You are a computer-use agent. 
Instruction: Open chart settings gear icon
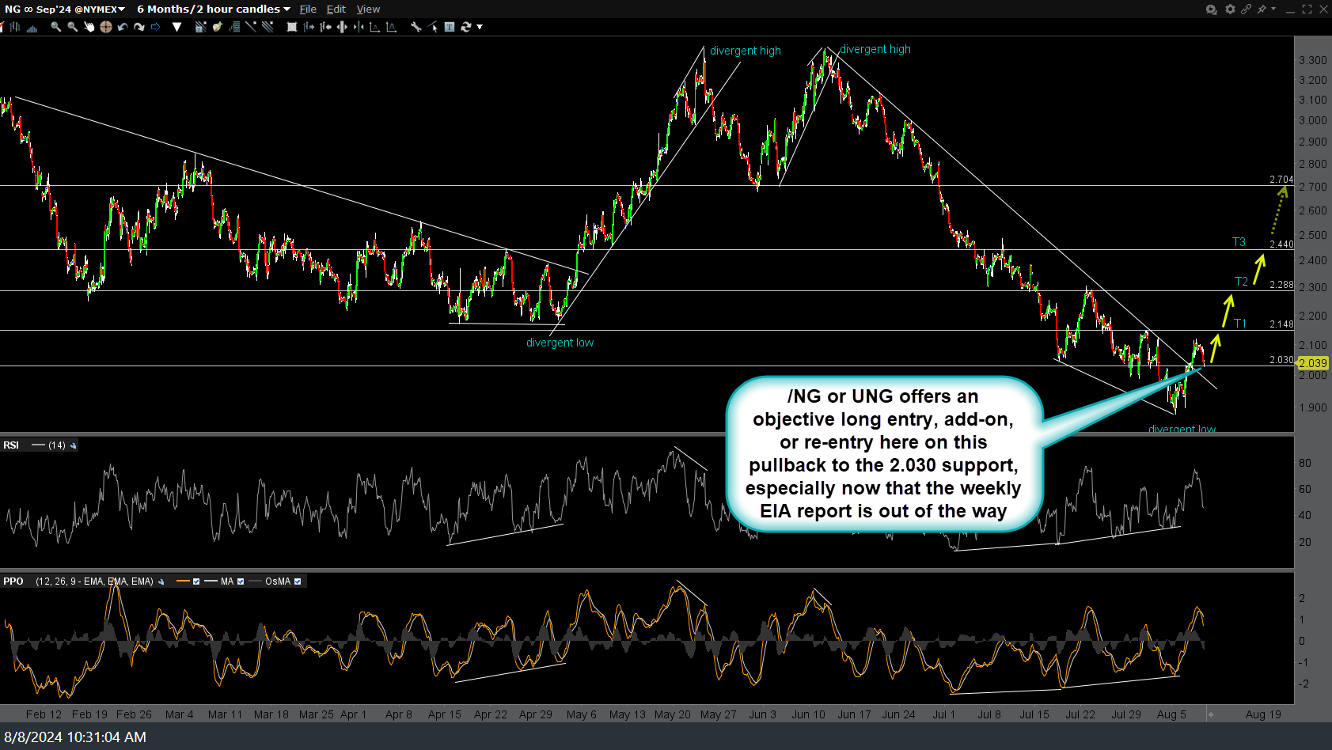pyautogui.click(x=1230, y=9)
